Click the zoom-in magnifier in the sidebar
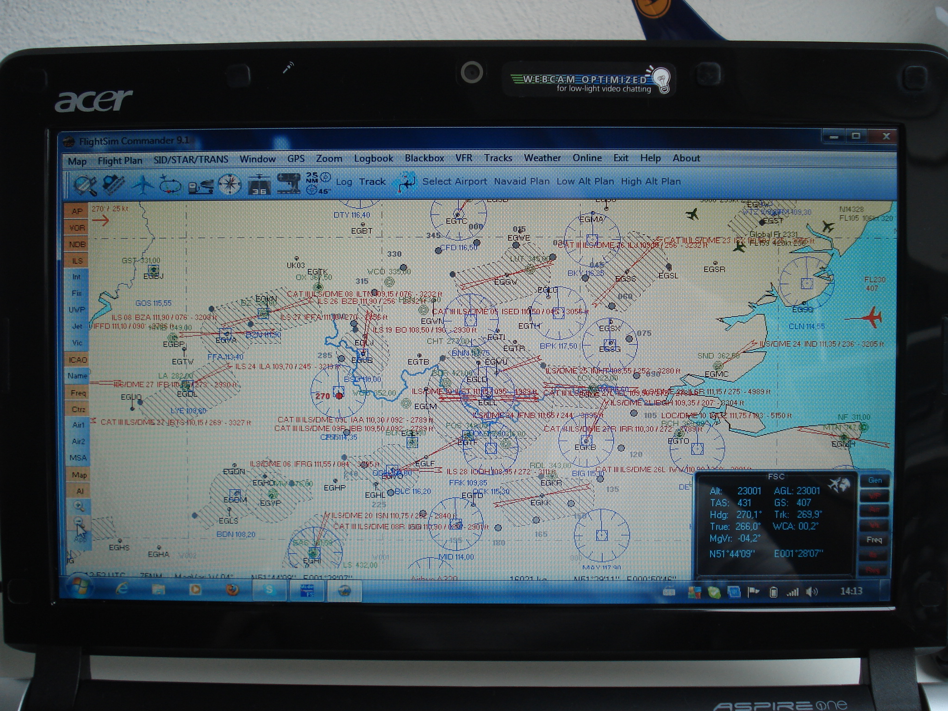The height and width of the screenshot is (711, 948). point(79,505)
